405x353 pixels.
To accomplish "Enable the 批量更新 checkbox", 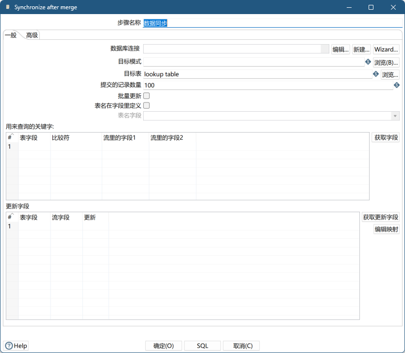I will [146, 96].
